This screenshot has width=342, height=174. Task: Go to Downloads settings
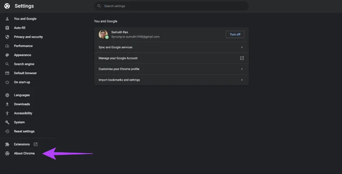pyautogui.click(x=22, y=104)
